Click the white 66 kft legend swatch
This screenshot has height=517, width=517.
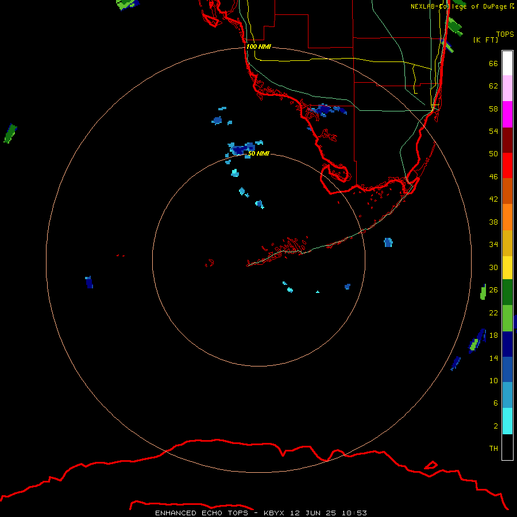tap(507, 63)
